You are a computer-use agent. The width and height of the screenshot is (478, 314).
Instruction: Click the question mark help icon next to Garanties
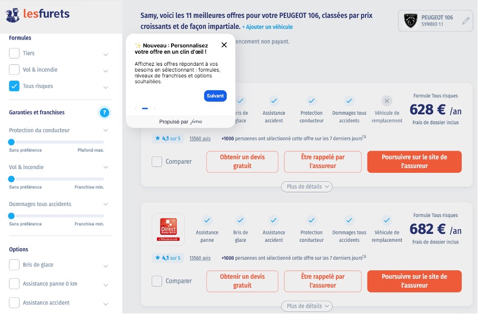tap(104, 112)
